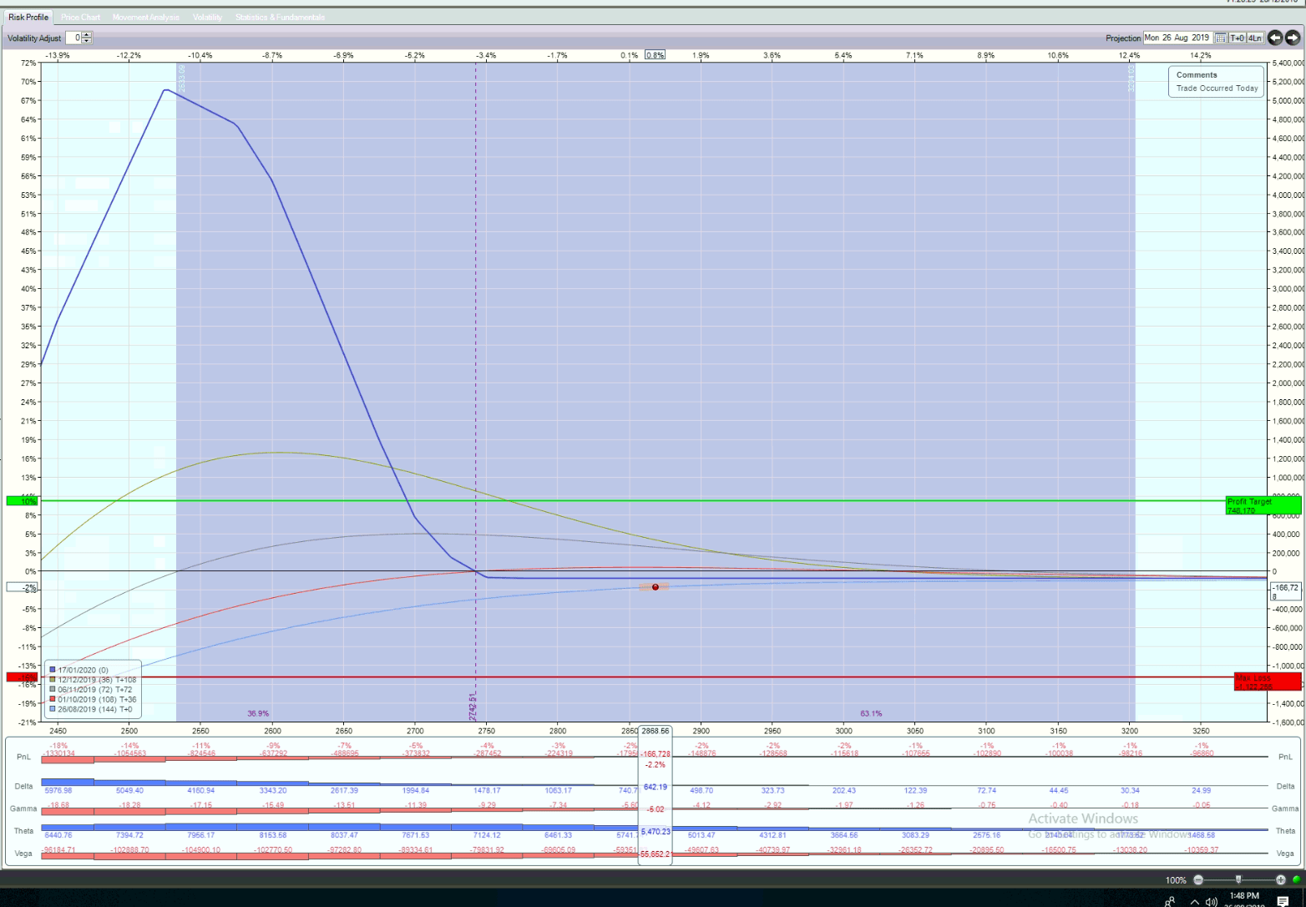Click the 0.8% highlighted percent marker

pos(655,55)
